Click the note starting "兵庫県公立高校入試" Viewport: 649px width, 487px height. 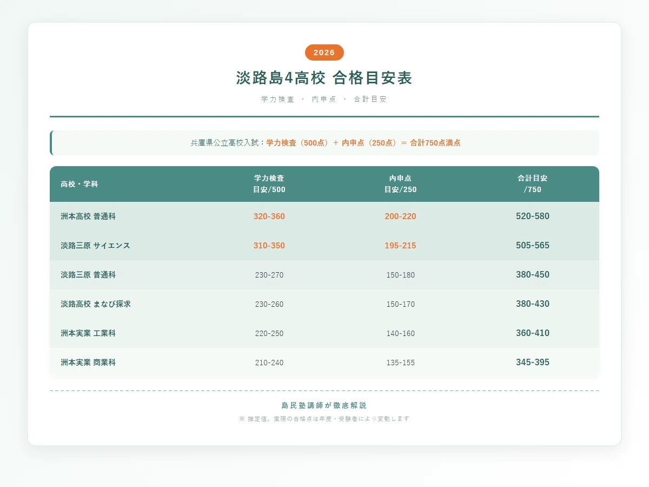tap(325, 143)
